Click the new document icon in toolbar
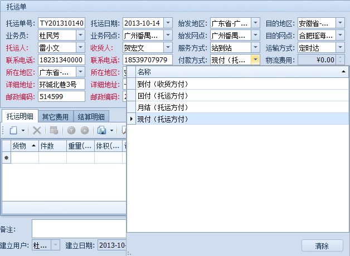350x256 pixels. click(13, 130)
